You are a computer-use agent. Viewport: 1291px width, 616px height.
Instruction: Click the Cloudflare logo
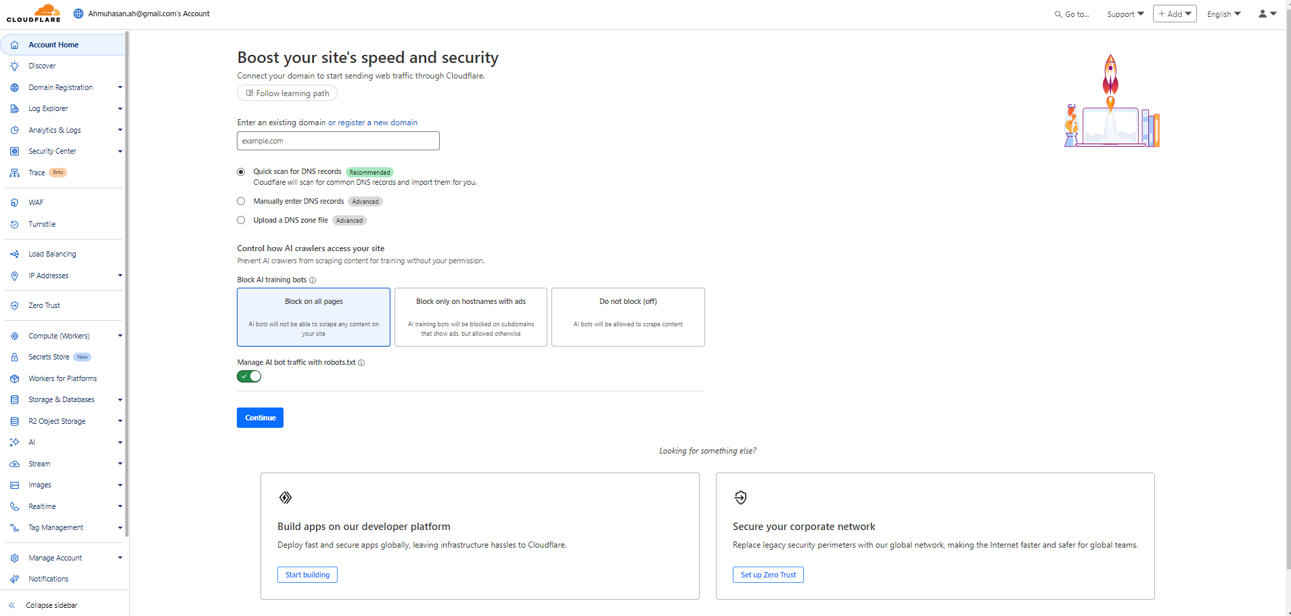coord(34,14)
